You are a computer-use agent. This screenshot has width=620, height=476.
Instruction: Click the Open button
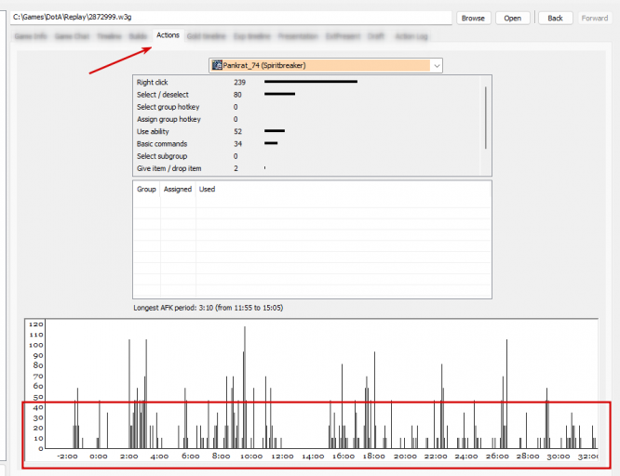[x=512, y=19]
